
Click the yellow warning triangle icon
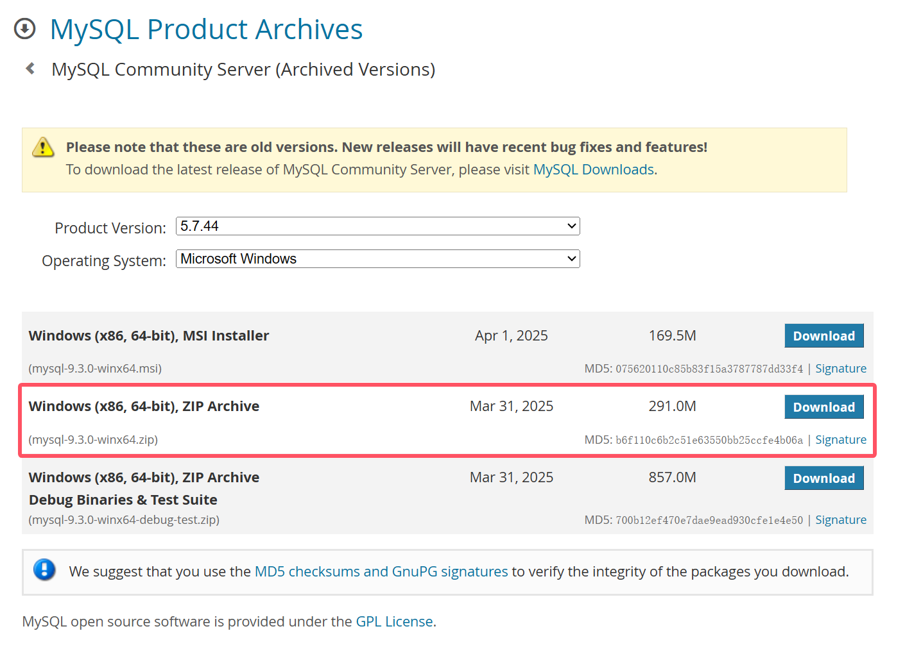pos(43,147)
